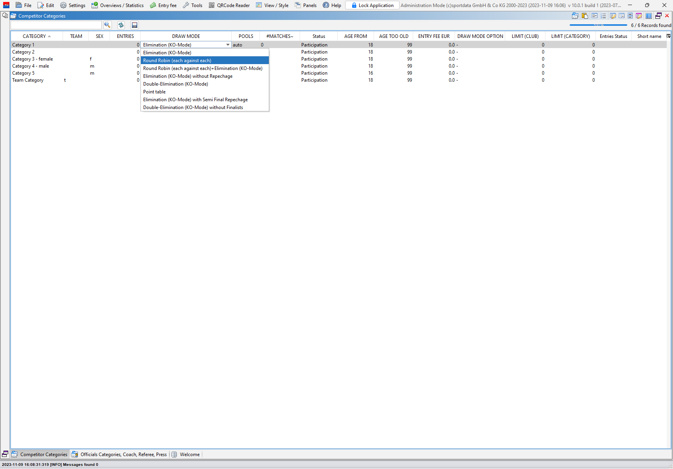Screen dimensions: 673x469
Task: Click the red X panel close icon
Action: (667, 16)
